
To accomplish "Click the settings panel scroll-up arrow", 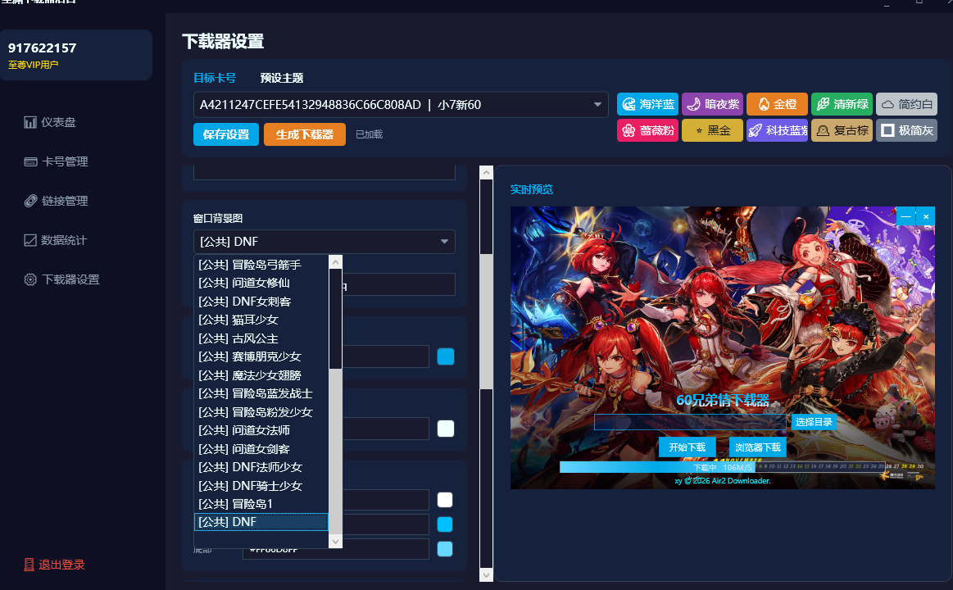I will tap(486, 173).
